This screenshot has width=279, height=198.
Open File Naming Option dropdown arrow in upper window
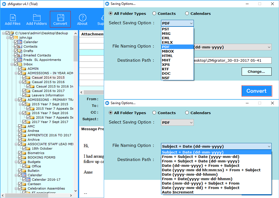click(x=269, y=47)
